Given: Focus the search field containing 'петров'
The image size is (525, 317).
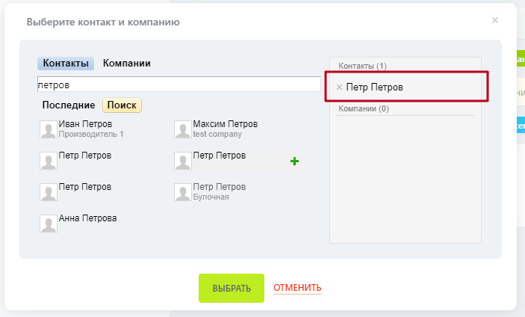Looking at the screenshot, I should (x=179, y=84).
